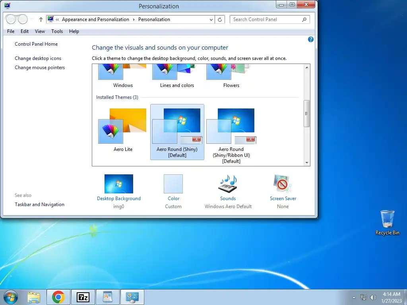The height and width of the screenshot is (305, 407).
Task: Select the Flowers theme
Action: [x=231, y=77]
